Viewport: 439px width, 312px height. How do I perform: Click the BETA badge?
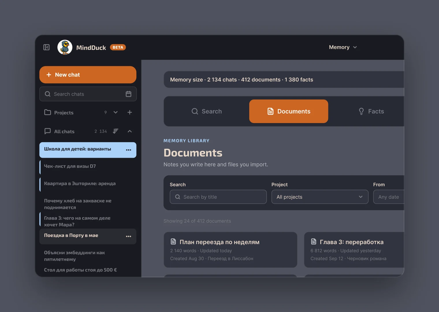118,47
